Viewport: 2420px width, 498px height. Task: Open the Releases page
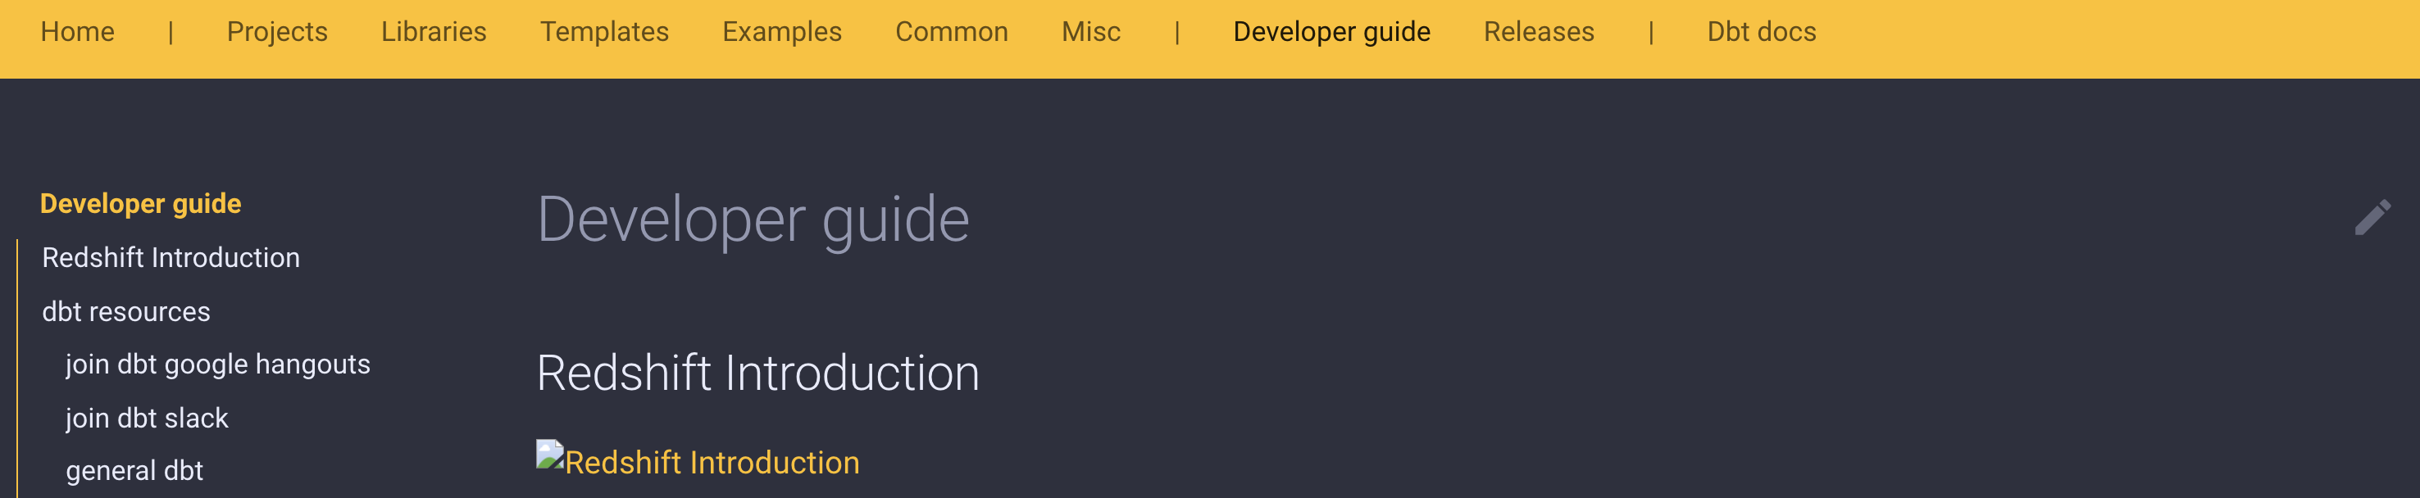pos(1539,31)
